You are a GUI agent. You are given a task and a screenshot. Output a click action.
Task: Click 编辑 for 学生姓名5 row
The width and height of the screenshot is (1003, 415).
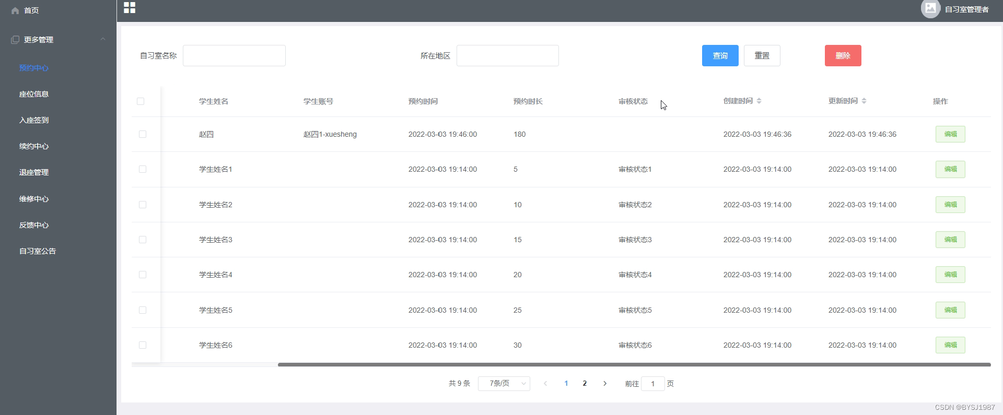pos(950,310)
